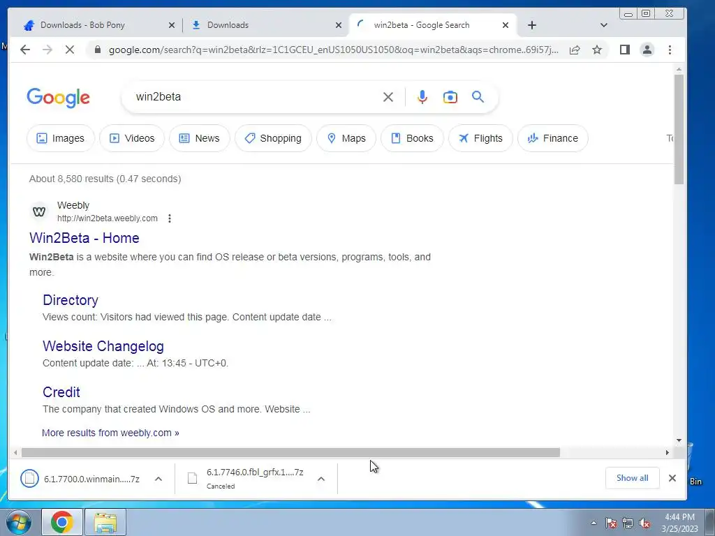Open the Website Changelog sitelink
Viewport: 715px width, 536px height.
click(x=103, y=346)
